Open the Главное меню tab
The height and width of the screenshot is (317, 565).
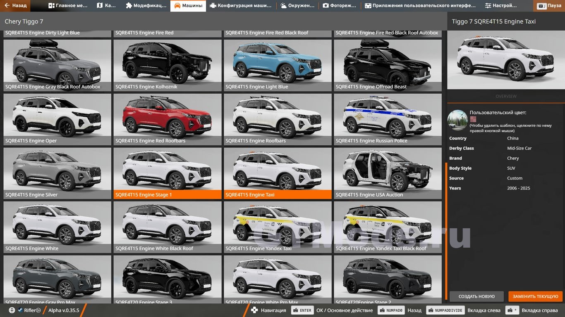68,6
